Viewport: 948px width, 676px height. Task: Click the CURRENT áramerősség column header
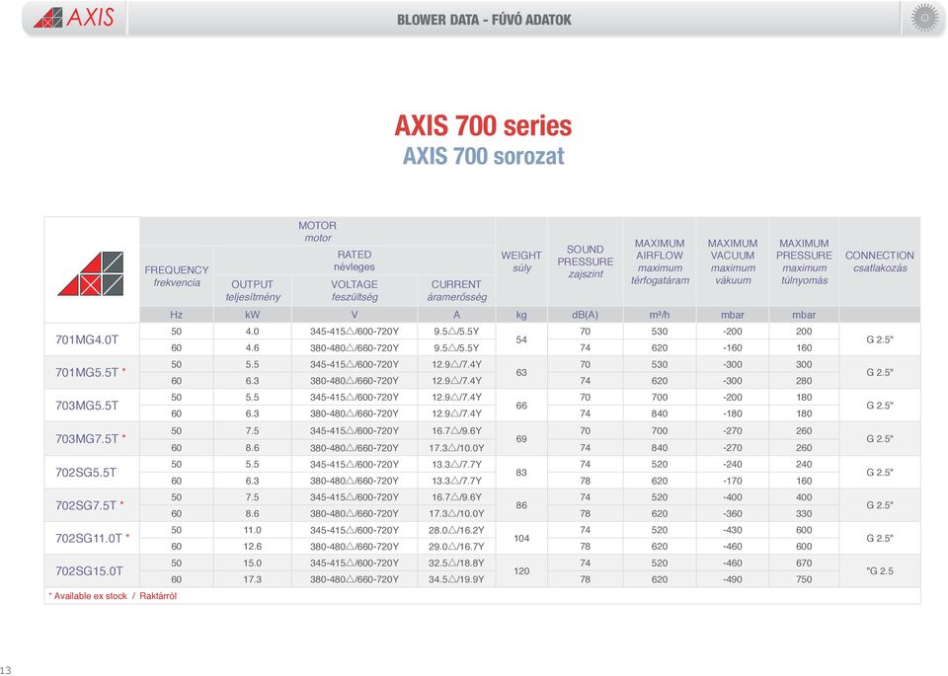point(456,290)
